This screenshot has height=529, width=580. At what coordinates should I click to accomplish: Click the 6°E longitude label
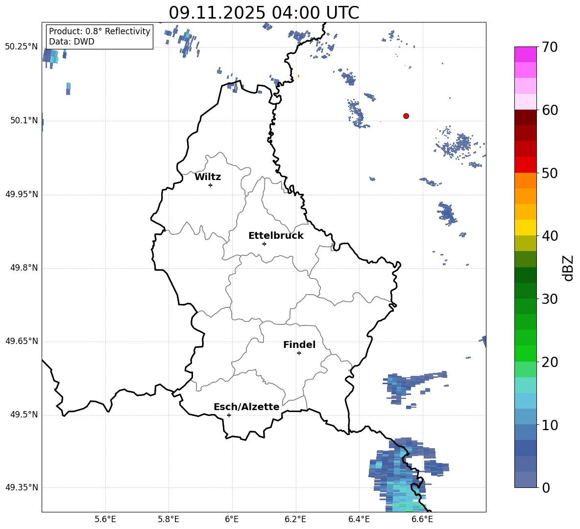click(x=232, y=519)
